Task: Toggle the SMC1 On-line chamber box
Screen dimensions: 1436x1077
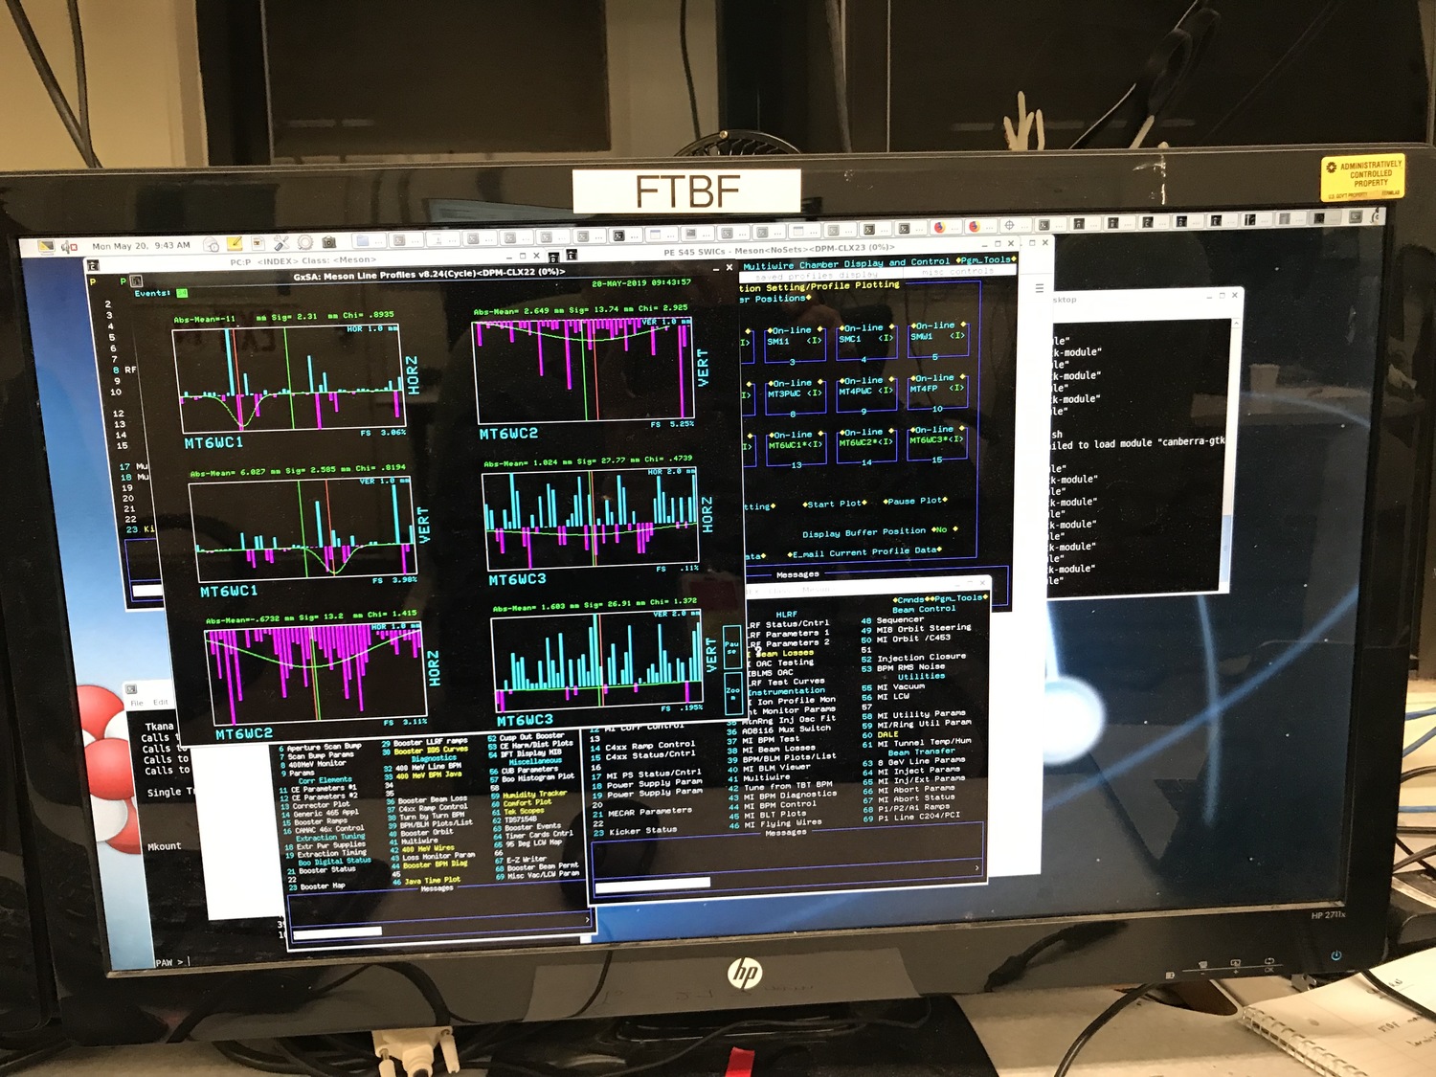Action: point(866,341)
